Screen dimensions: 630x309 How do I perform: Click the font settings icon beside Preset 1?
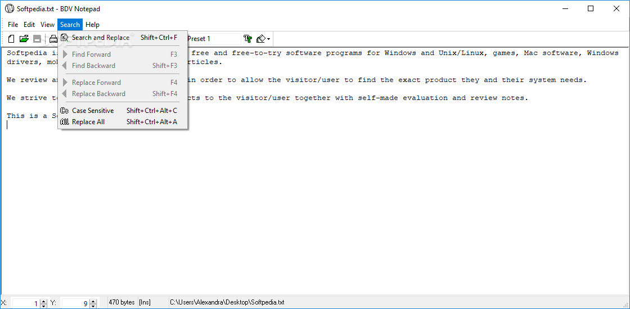248,39
